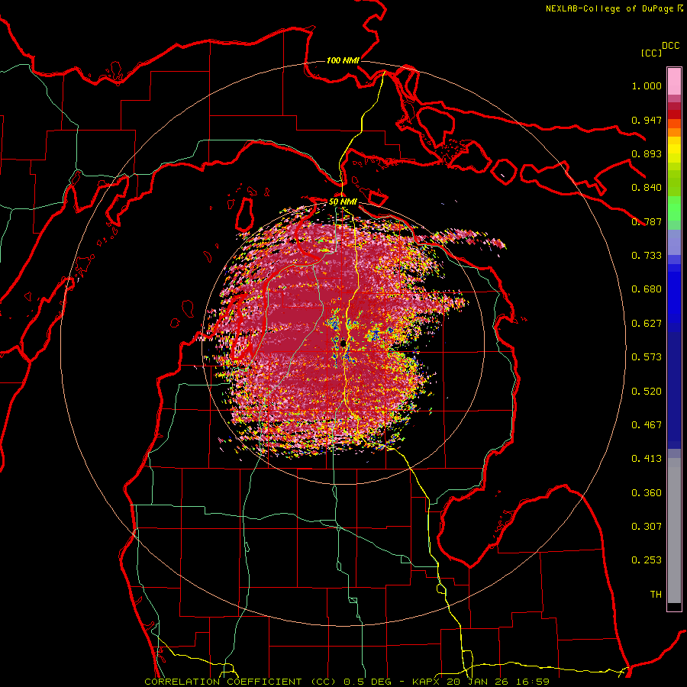Click the Correlation Coefficient product title caption

[347, 682]
